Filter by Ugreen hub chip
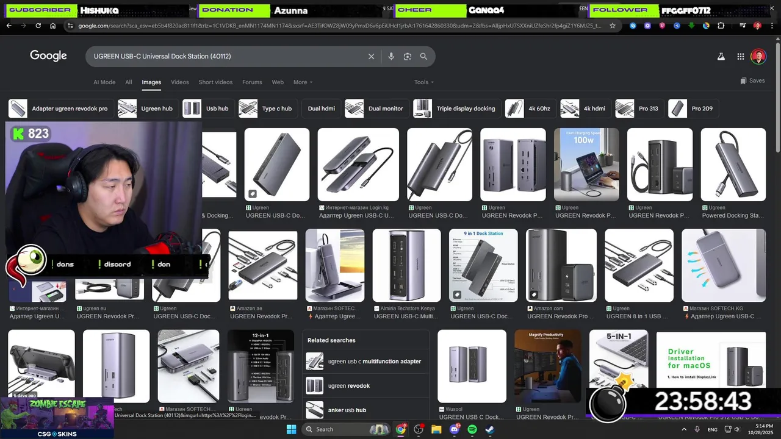The width and height of the screenshot is (781, 439). coord(148,109)
